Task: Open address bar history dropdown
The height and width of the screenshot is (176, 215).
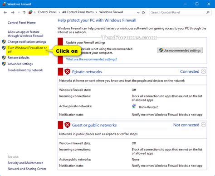Action: point(138,13)
